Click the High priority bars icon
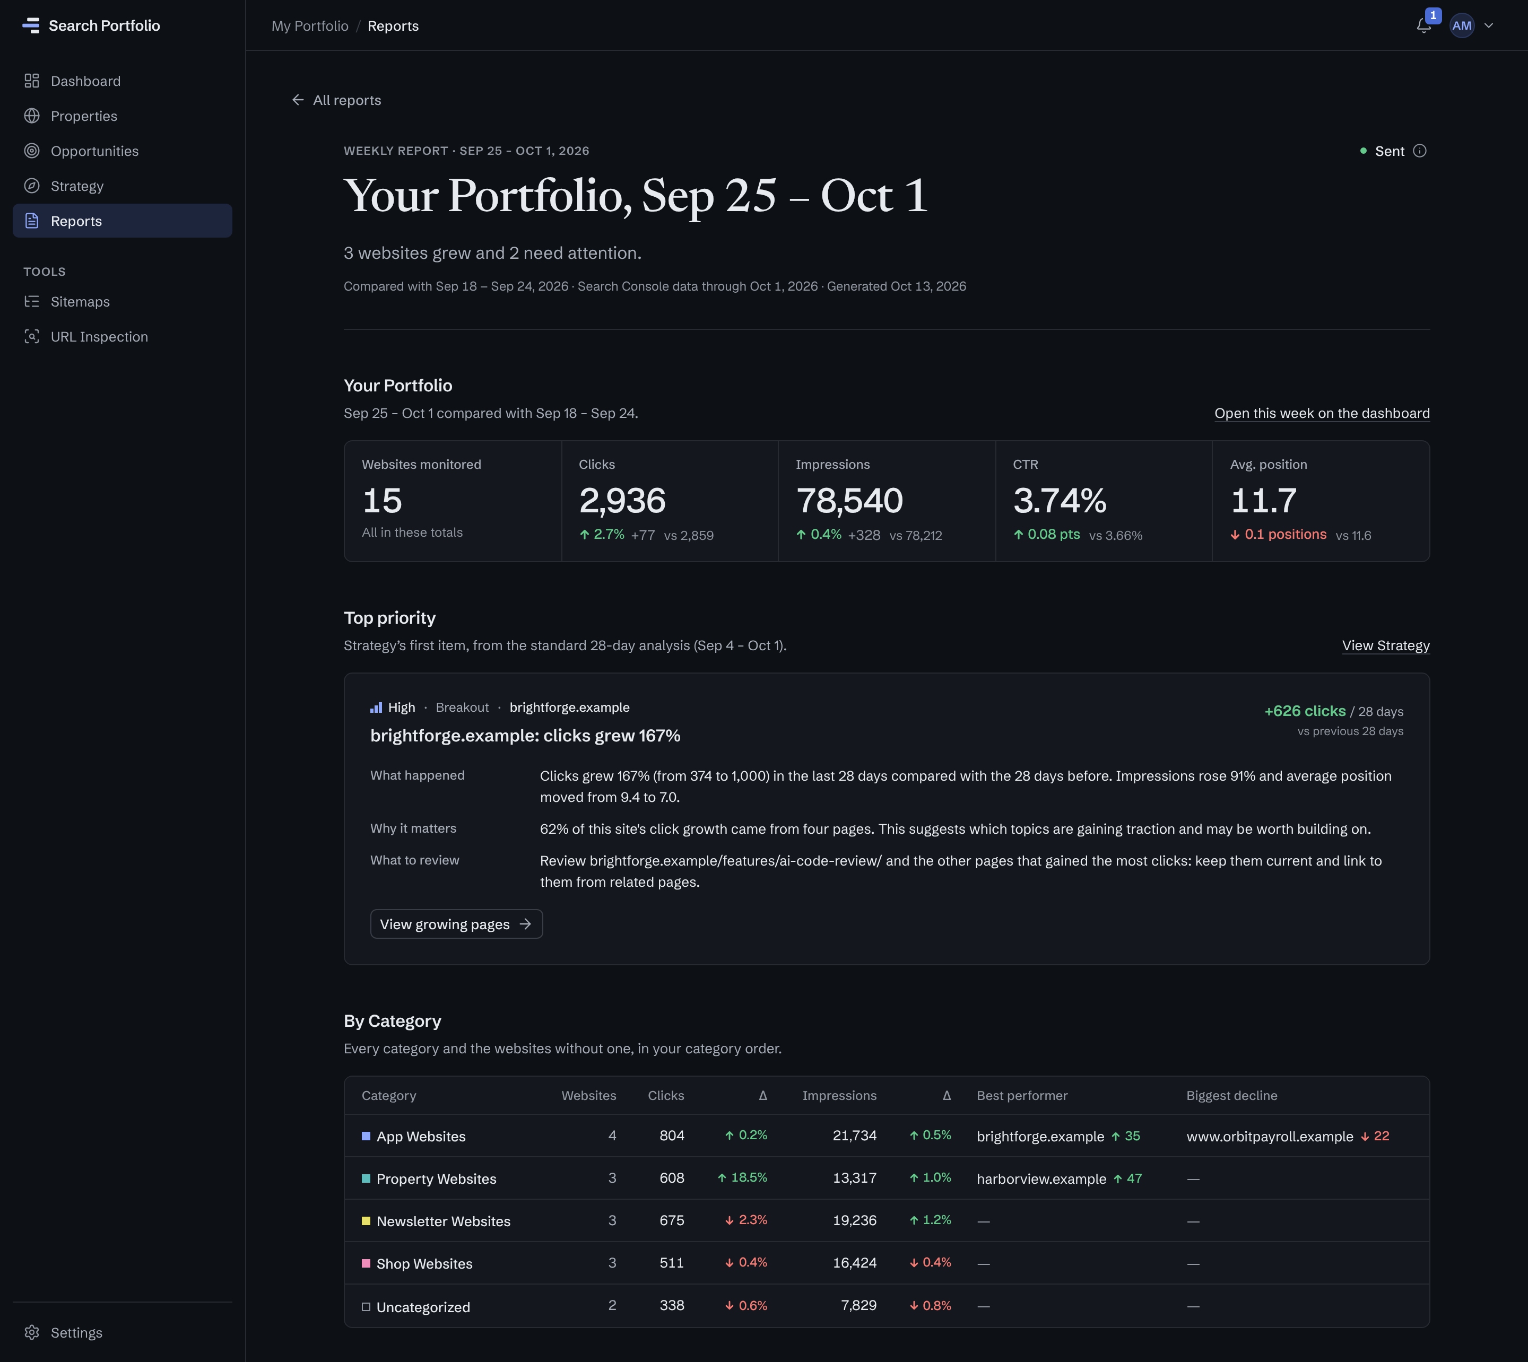 [376, 707]
